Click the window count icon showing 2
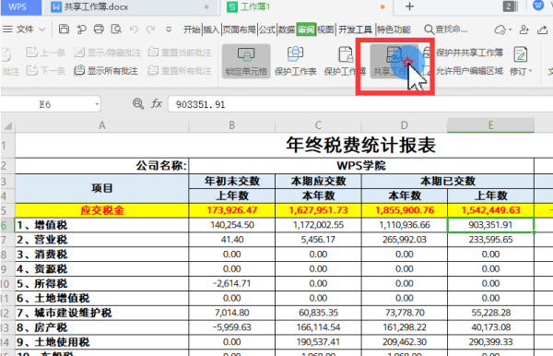553x356 pixels. point(510,6)
